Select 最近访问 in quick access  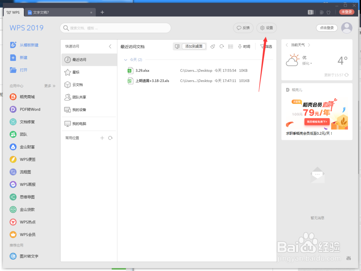(89, 60)
